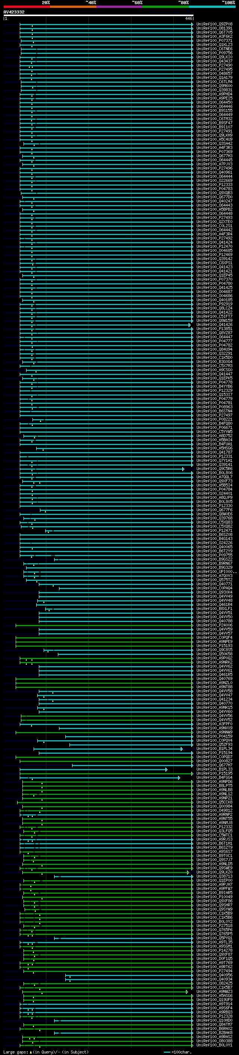The image size is (239, 1055).
Task: Open hit UniRef100_P07371
Action: [214, 40]
